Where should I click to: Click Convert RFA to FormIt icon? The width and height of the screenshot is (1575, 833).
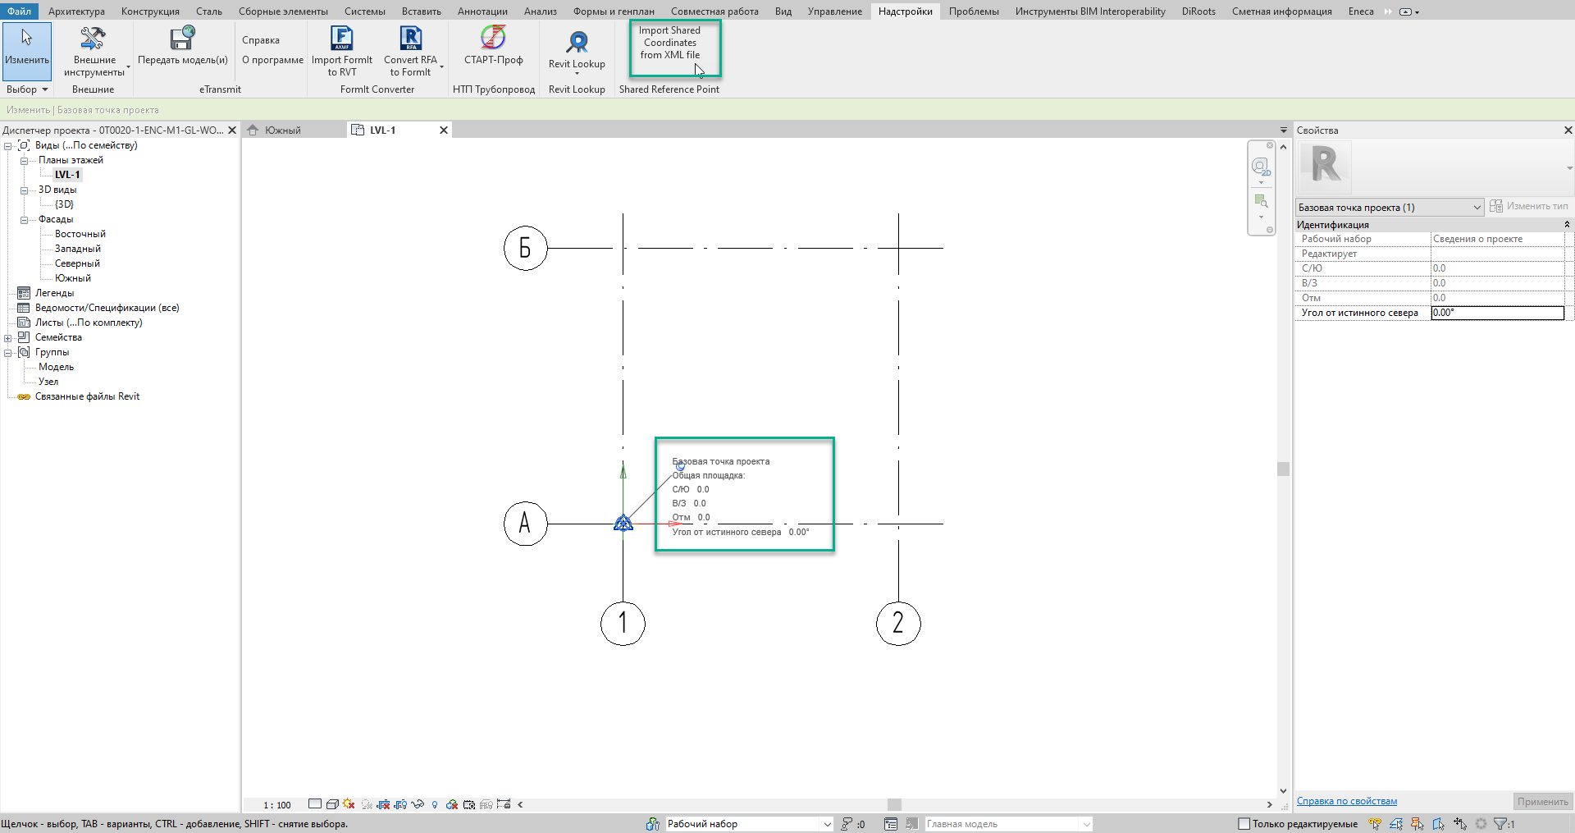click(x=410, y=39)
